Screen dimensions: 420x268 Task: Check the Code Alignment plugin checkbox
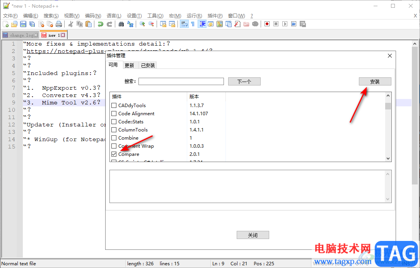(x=114, y=114)
